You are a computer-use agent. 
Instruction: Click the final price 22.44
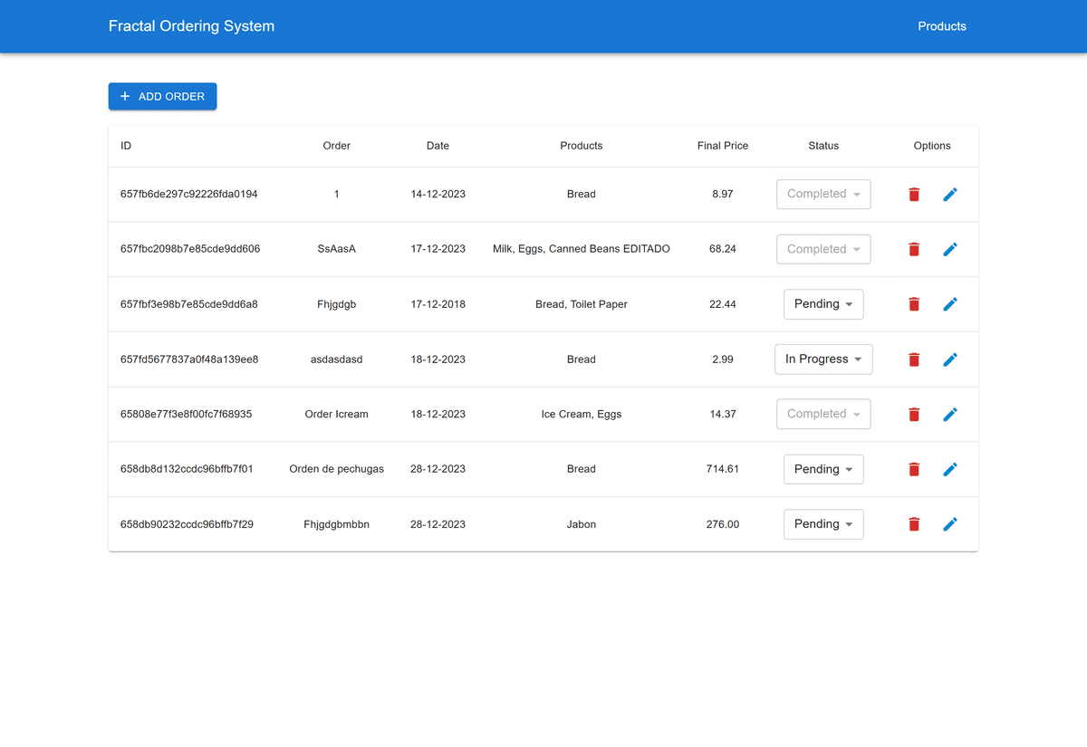pos(723,304)
